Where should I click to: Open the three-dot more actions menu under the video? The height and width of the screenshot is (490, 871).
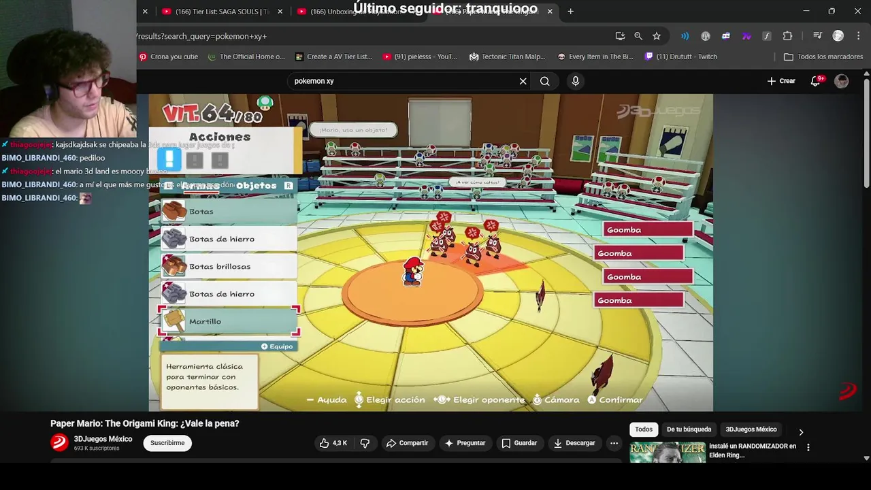pos(614,443)
